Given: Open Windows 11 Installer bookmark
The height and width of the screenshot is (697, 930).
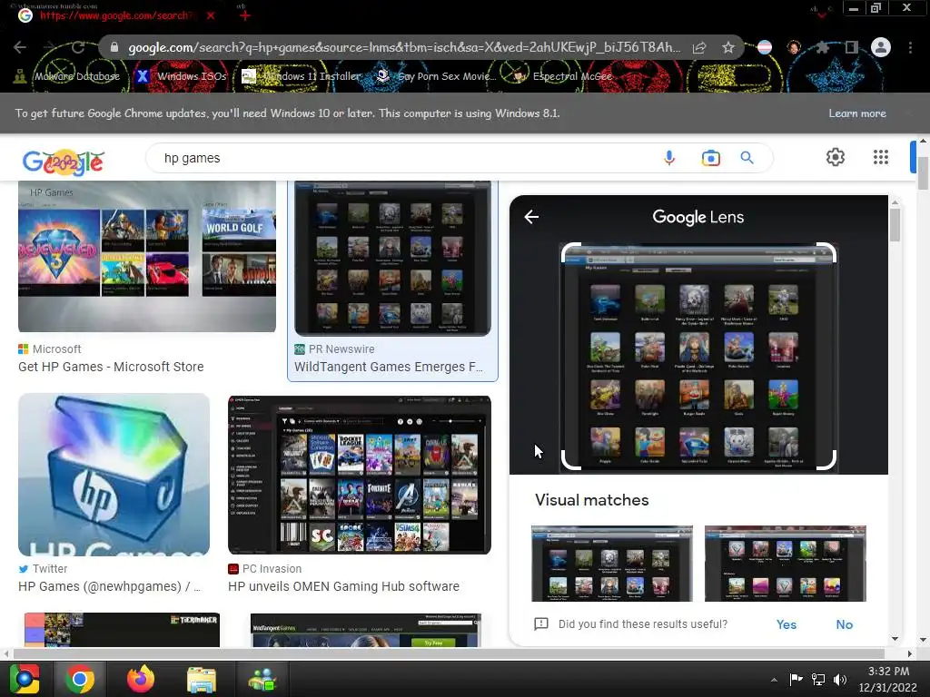Looking at the screenshot, I should (x=302, y=76).
